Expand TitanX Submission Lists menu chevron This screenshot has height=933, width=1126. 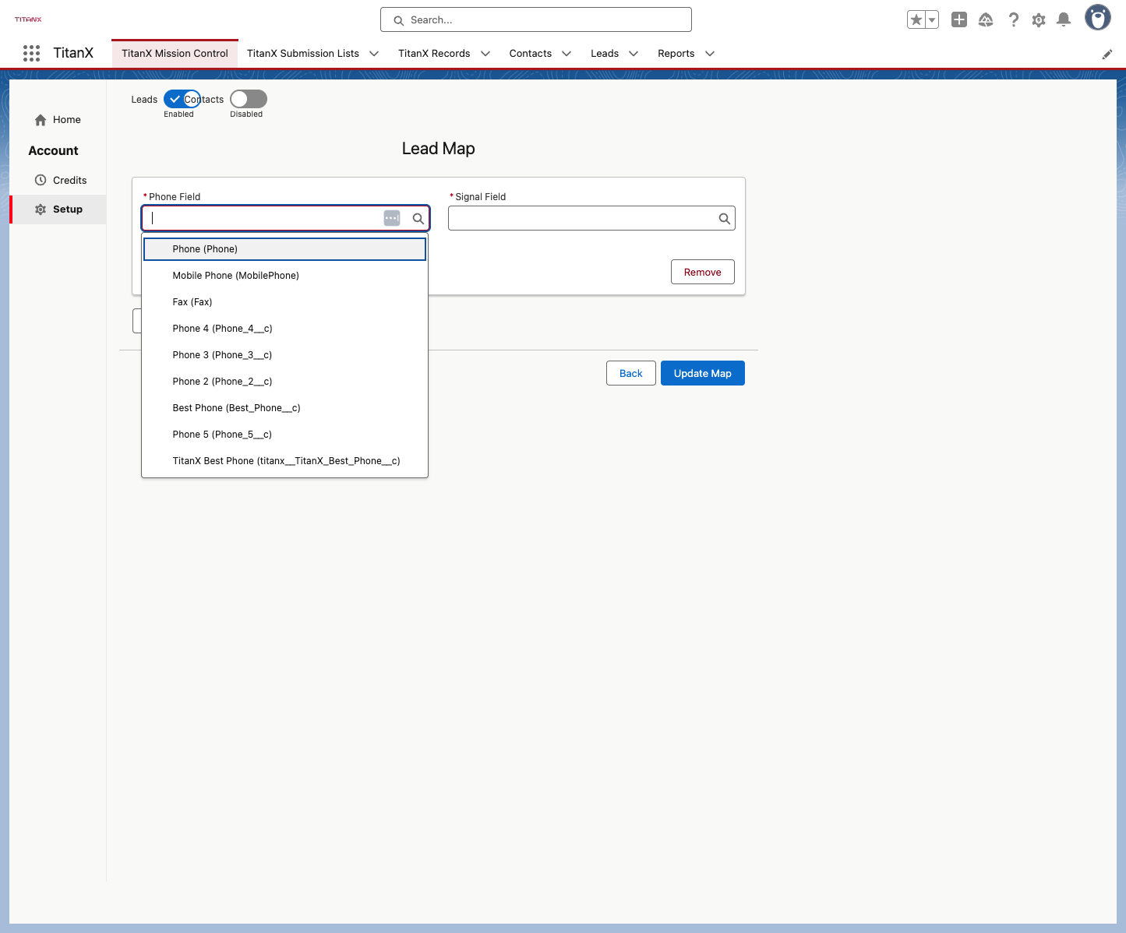click(374, 54)
